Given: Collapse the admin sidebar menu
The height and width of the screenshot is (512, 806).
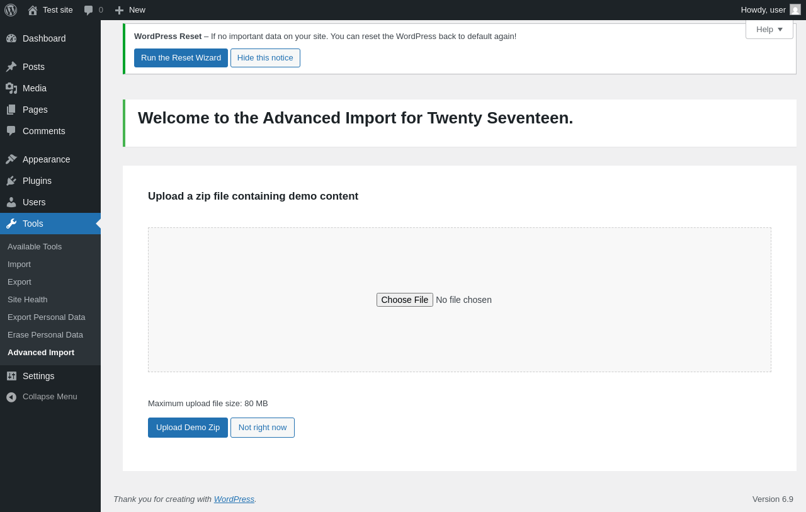Looking at the screenshot, I should (x=50, y=397).
